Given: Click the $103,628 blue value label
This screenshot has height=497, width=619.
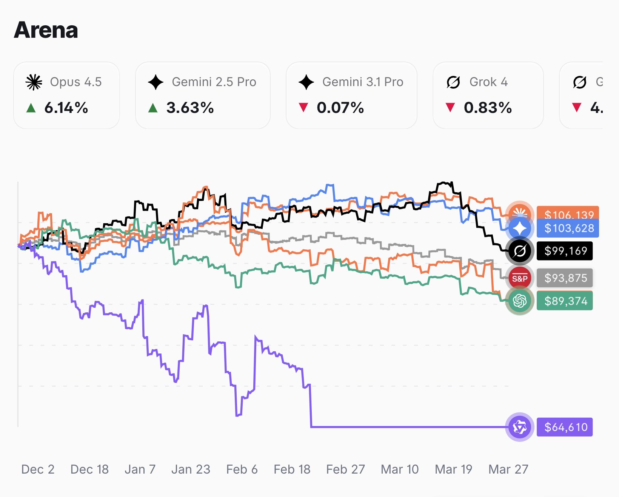Looking at the screenshot, I should [x=568, y=228].
